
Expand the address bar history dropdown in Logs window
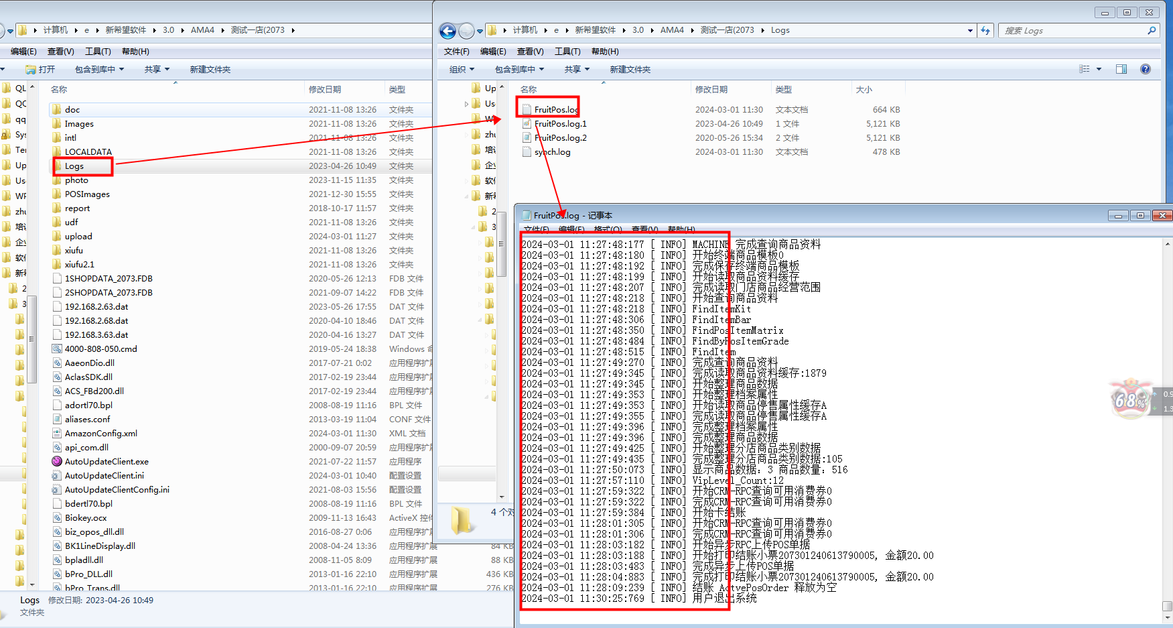[970, 30]
